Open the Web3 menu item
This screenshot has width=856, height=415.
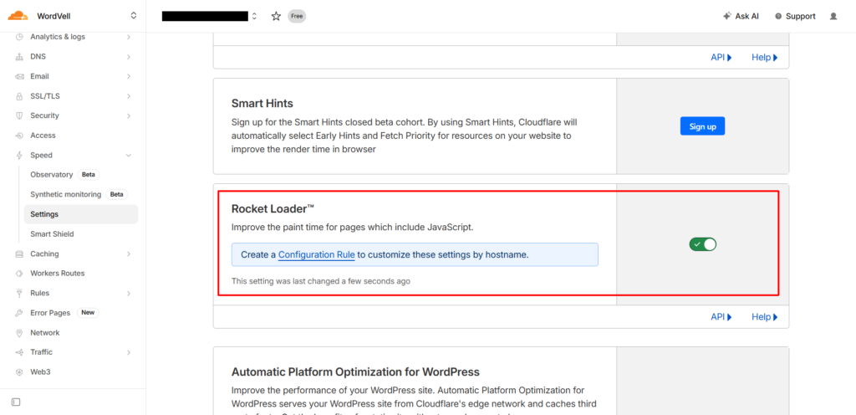click(x=41, y=371)
